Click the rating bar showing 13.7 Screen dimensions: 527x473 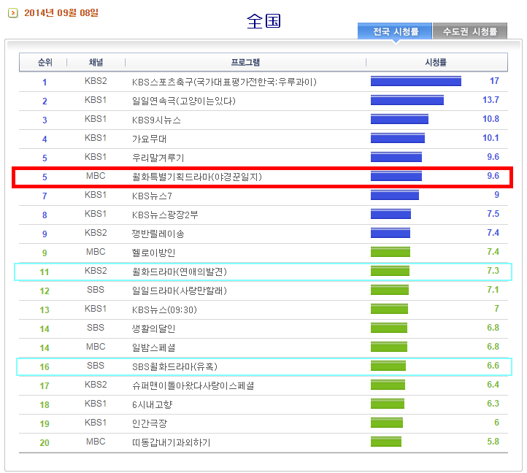(x=407, y=100)
